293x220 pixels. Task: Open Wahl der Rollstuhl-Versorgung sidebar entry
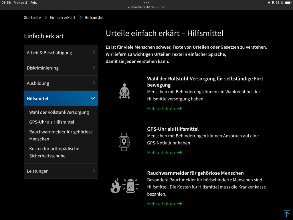(59, 112)
